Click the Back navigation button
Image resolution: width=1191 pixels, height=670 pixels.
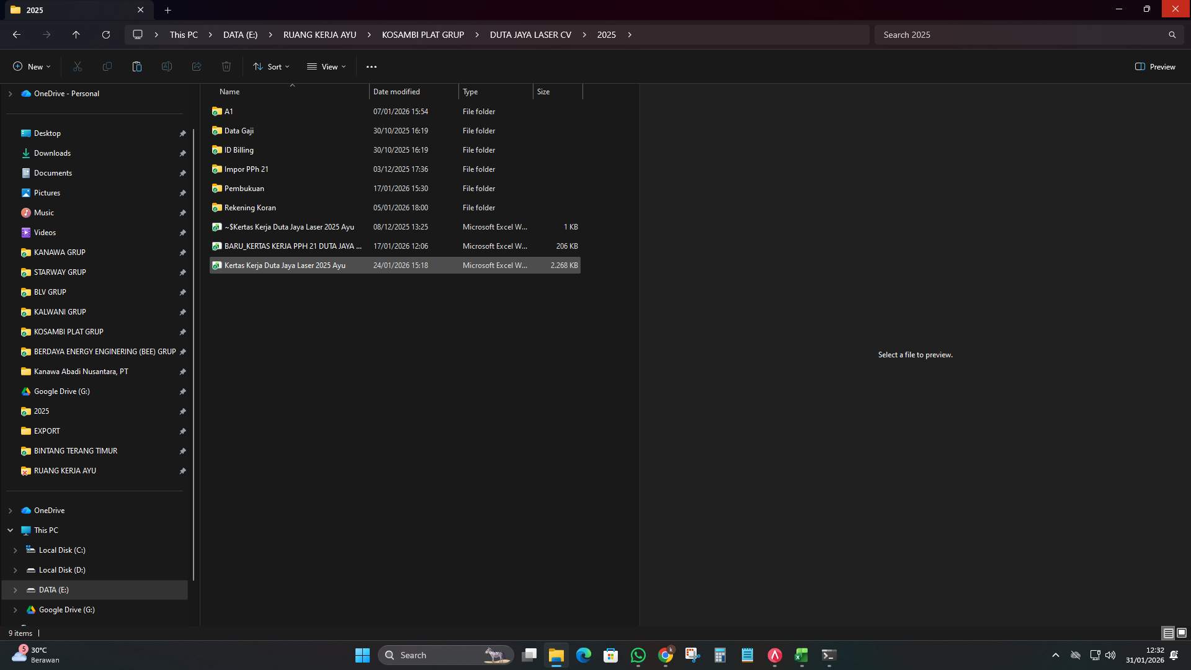coord(16,35)
